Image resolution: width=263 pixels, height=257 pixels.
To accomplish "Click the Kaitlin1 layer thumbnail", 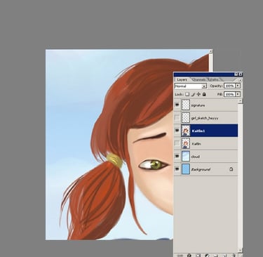I will point(186,131).
